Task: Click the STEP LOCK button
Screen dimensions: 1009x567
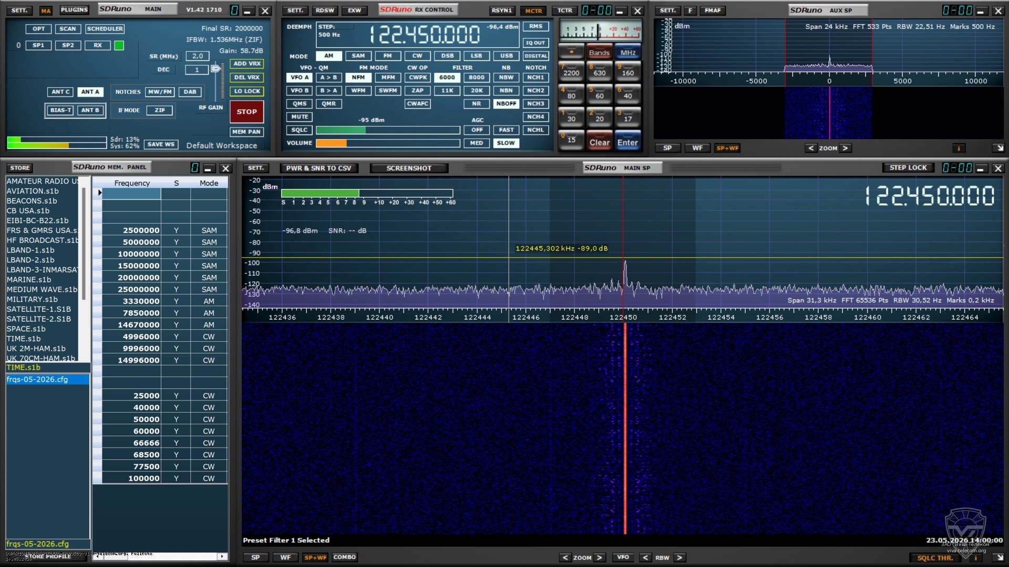Action: tap(908, 167)
